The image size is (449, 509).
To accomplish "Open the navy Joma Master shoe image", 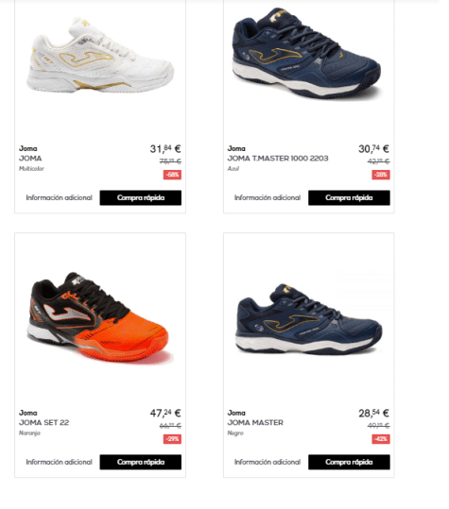I will tap(309, 320).
